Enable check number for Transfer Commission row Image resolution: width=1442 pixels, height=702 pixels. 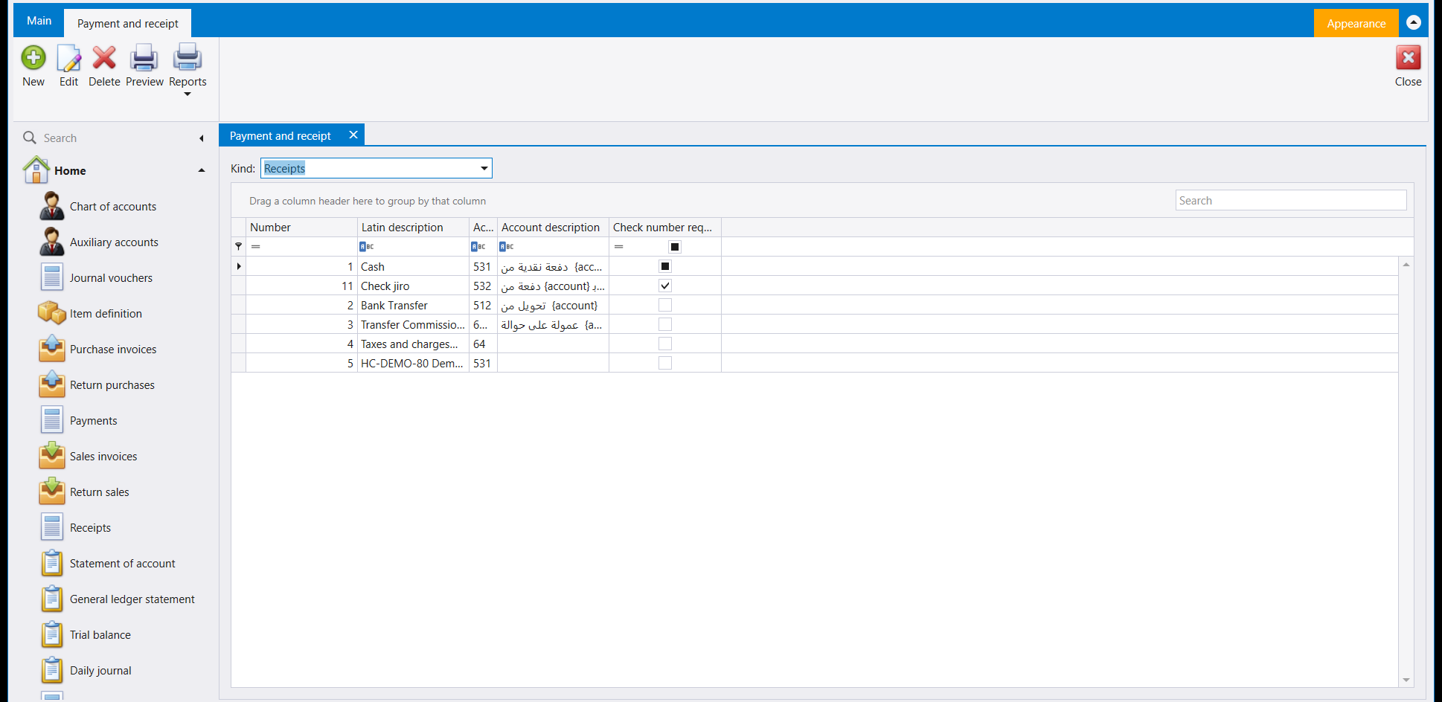[x=665, y=324]
